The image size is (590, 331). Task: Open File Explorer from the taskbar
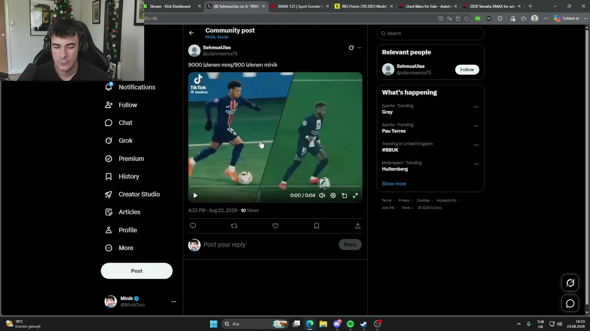(323, 324)
